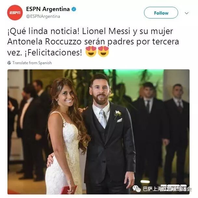Select the first heart-eyes emoji
Screen dimensions: 198x198
tap(91, 52)
